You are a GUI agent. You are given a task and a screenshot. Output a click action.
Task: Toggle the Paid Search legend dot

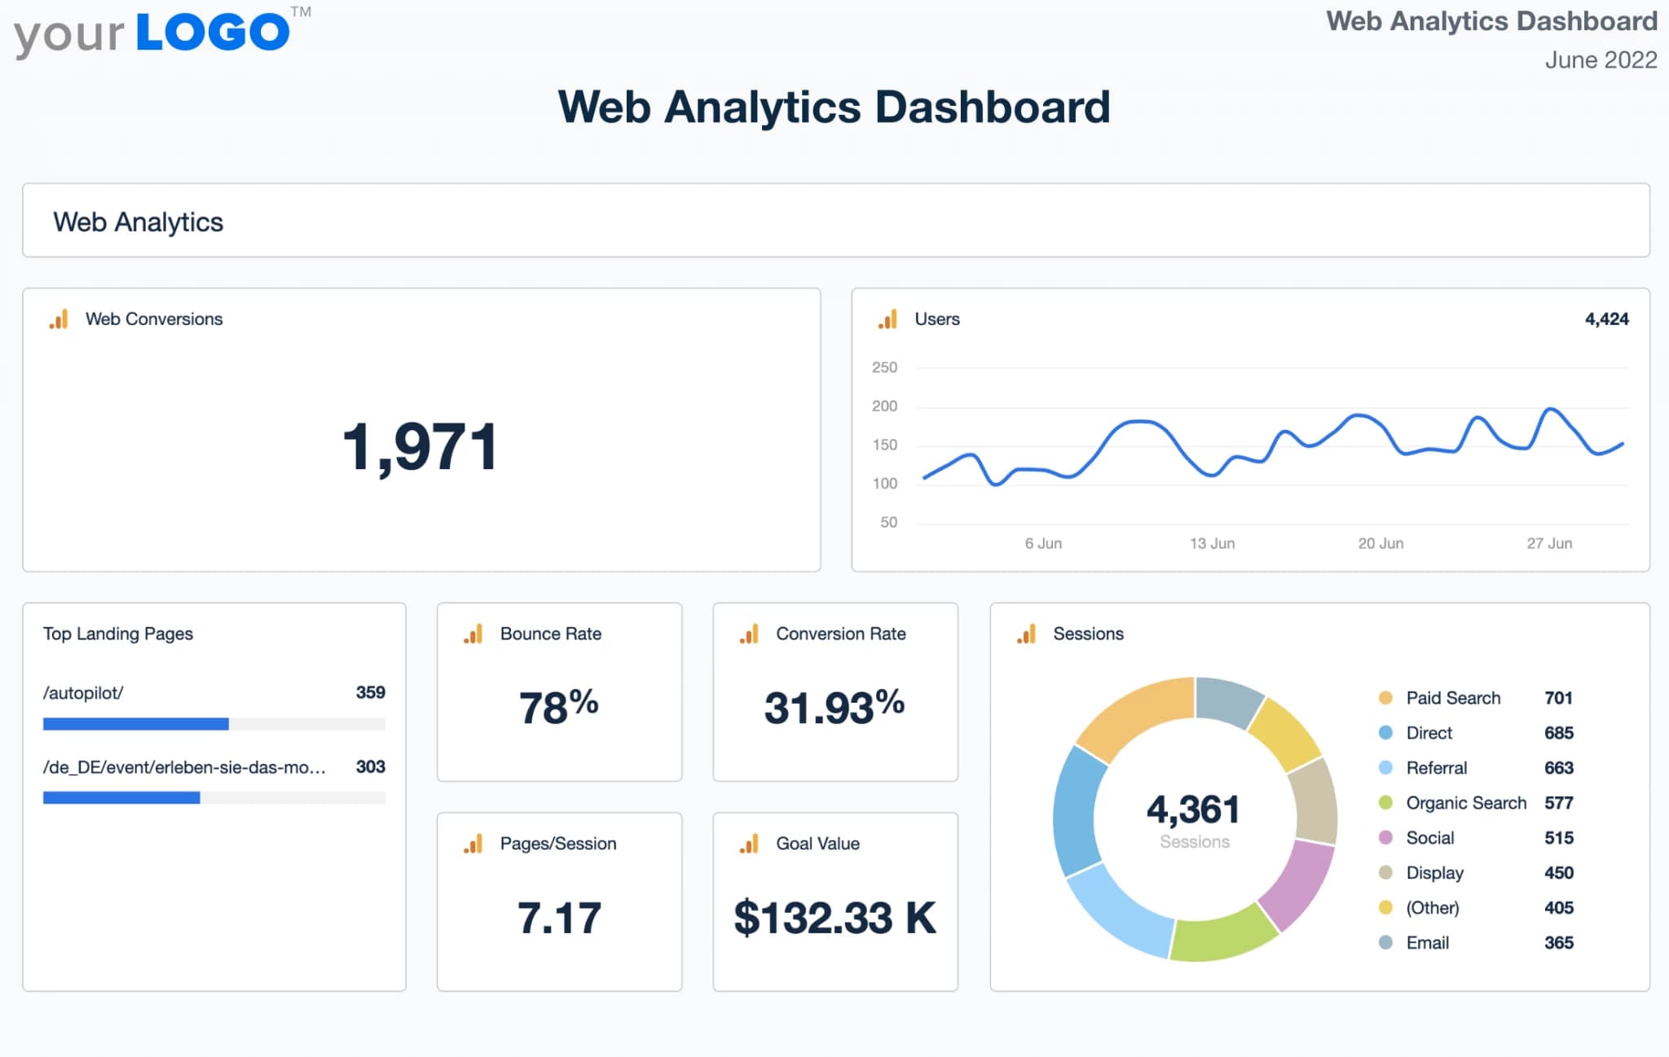[x=1385, y=698]
